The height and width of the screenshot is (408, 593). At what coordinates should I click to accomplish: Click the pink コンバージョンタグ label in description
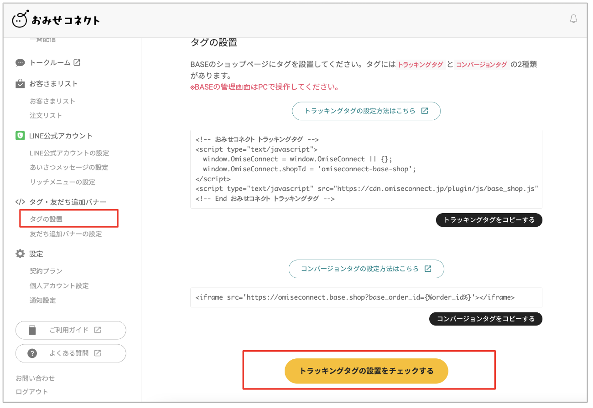[482, 65]
